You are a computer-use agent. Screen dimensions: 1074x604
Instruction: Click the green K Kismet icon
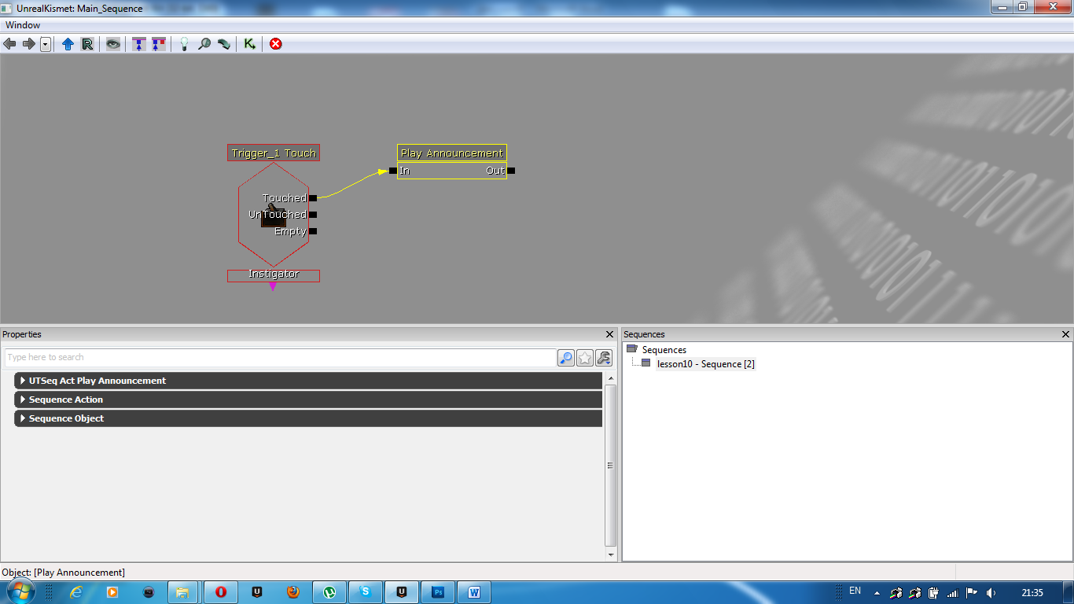point(249,44)
